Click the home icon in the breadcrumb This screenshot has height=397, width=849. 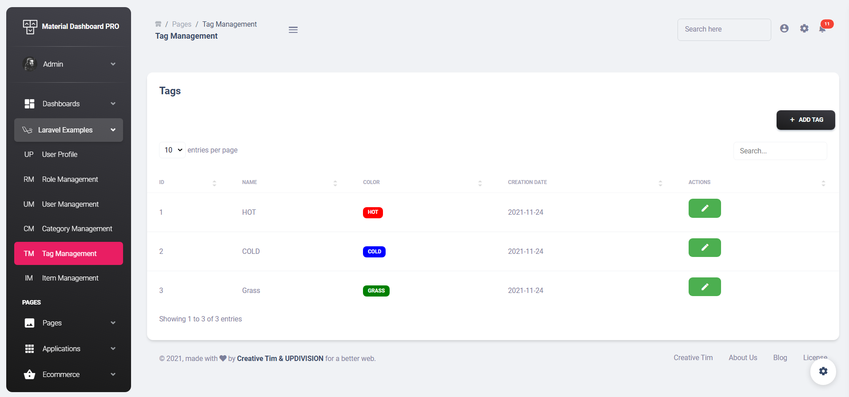(x=158, y=24)
